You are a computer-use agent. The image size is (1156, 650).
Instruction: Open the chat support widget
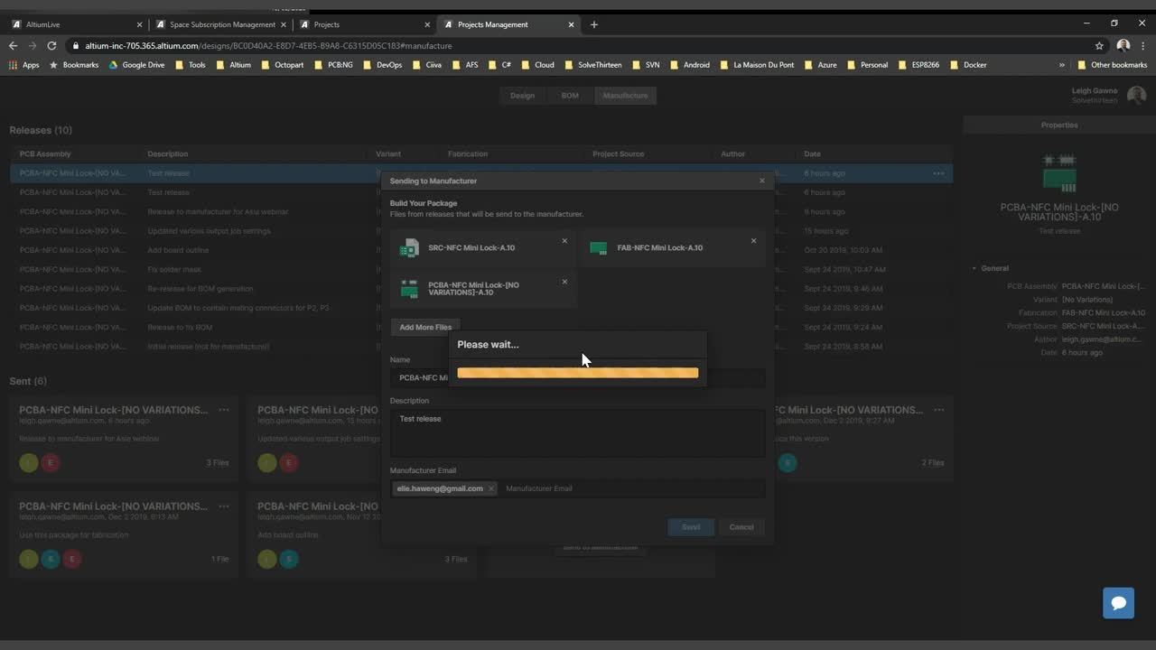[1118, 603]
